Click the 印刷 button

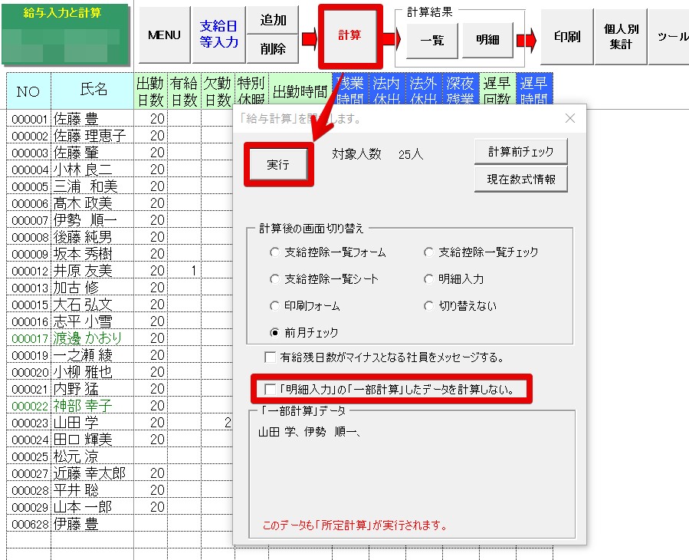click(x=567, y=36)
